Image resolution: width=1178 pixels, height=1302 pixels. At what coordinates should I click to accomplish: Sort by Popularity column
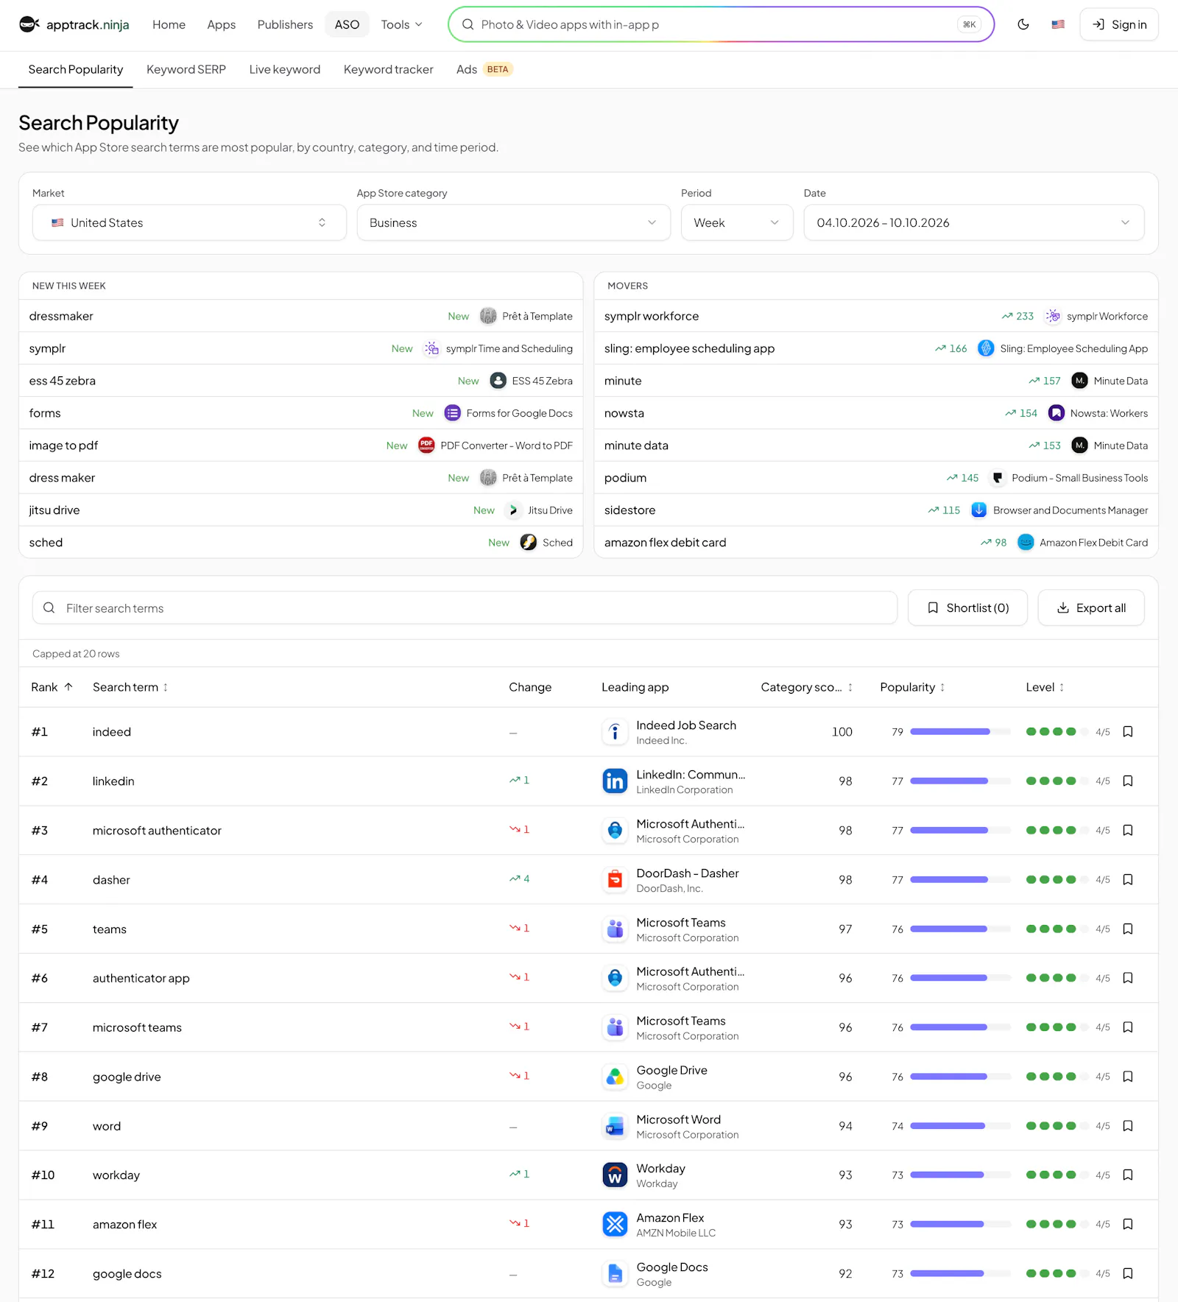(x=912, y=687)
